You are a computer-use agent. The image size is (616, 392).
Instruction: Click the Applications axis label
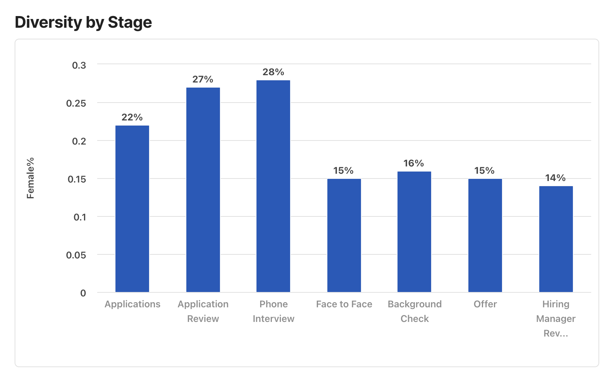coord(132,304)
